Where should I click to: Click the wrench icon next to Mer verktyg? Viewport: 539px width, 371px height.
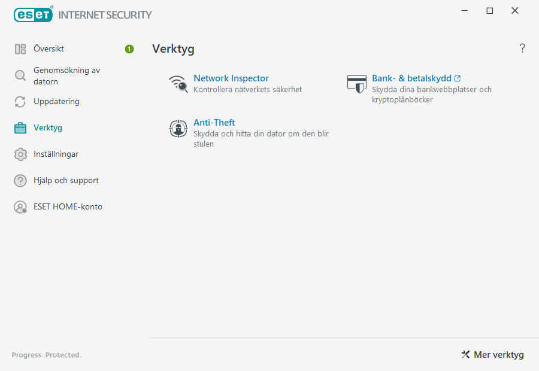(x=465, y=354)
